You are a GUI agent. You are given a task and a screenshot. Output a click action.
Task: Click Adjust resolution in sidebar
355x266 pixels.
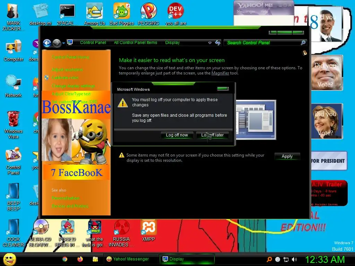[67, 69]
